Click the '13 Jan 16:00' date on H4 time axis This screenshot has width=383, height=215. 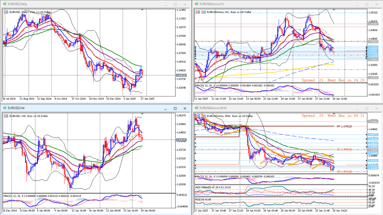pyautogui.click(x=79, y=211)
